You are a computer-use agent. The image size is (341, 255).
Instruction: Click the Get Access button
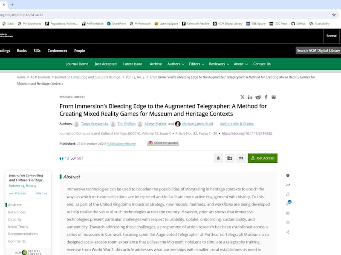click(x=263, y=158)
